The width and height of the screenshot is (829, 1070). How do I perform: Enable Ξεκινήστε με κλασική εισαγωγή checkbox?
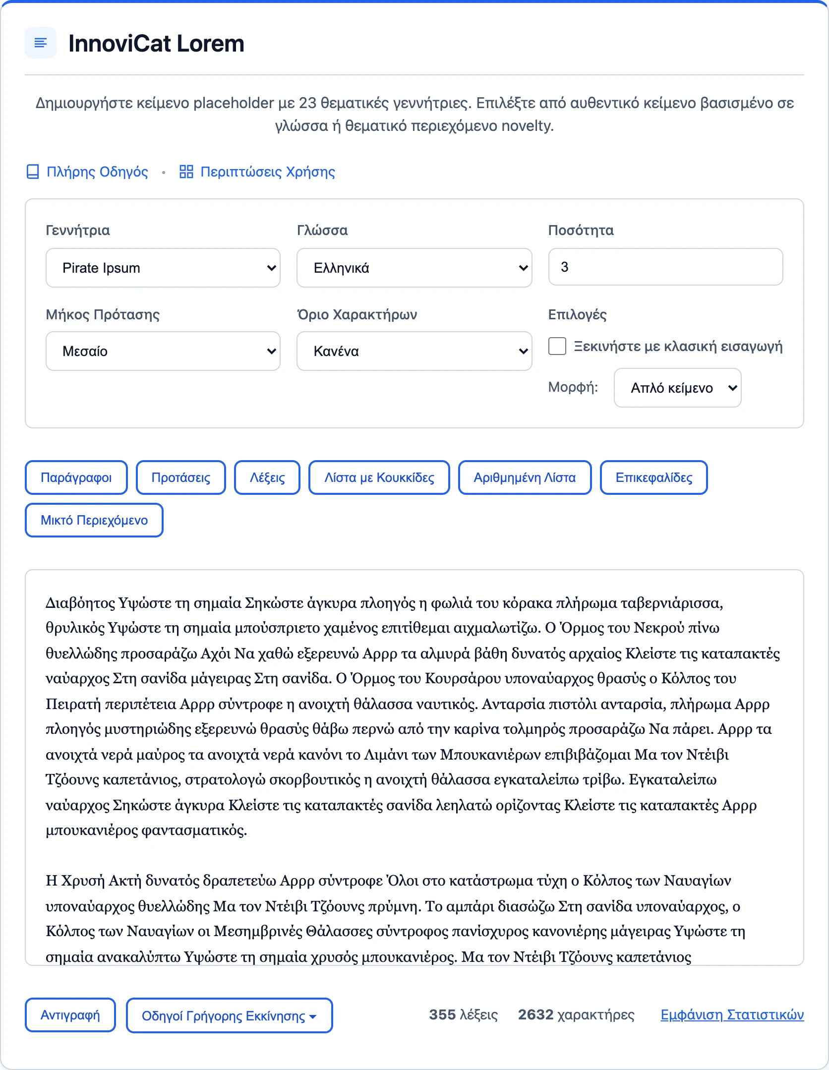557,346
